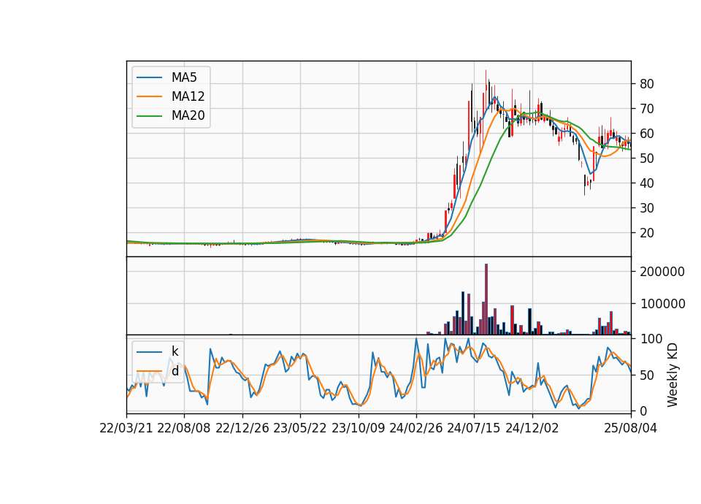
Task: Click the MA5 legend label
Action: coord(184,77)
